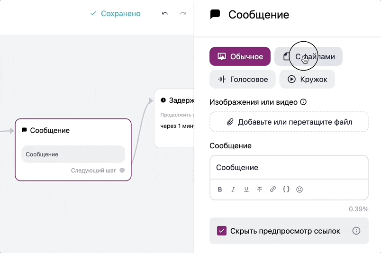
Task: Switch to С файлами message type
Action: [x=308, y=56]
